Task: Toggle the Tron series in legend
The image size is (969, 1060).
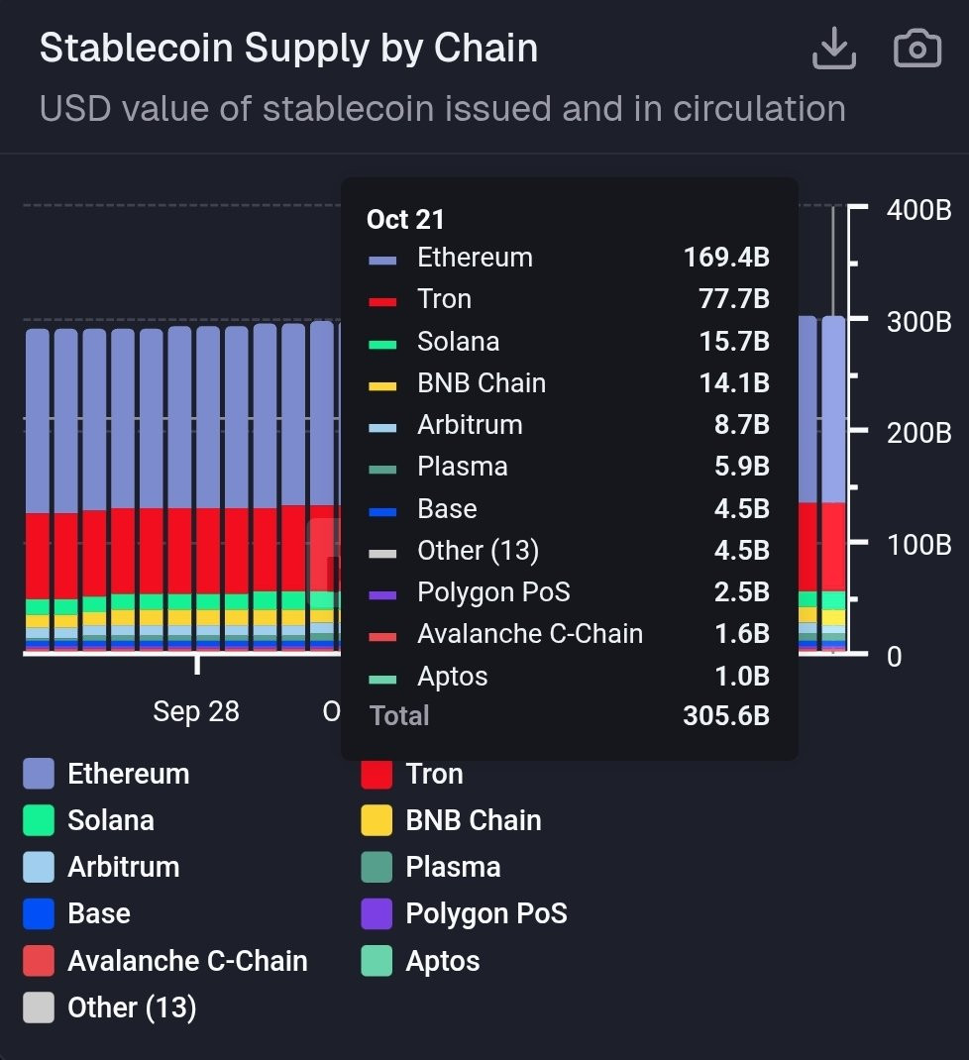Action: [412, 774]
